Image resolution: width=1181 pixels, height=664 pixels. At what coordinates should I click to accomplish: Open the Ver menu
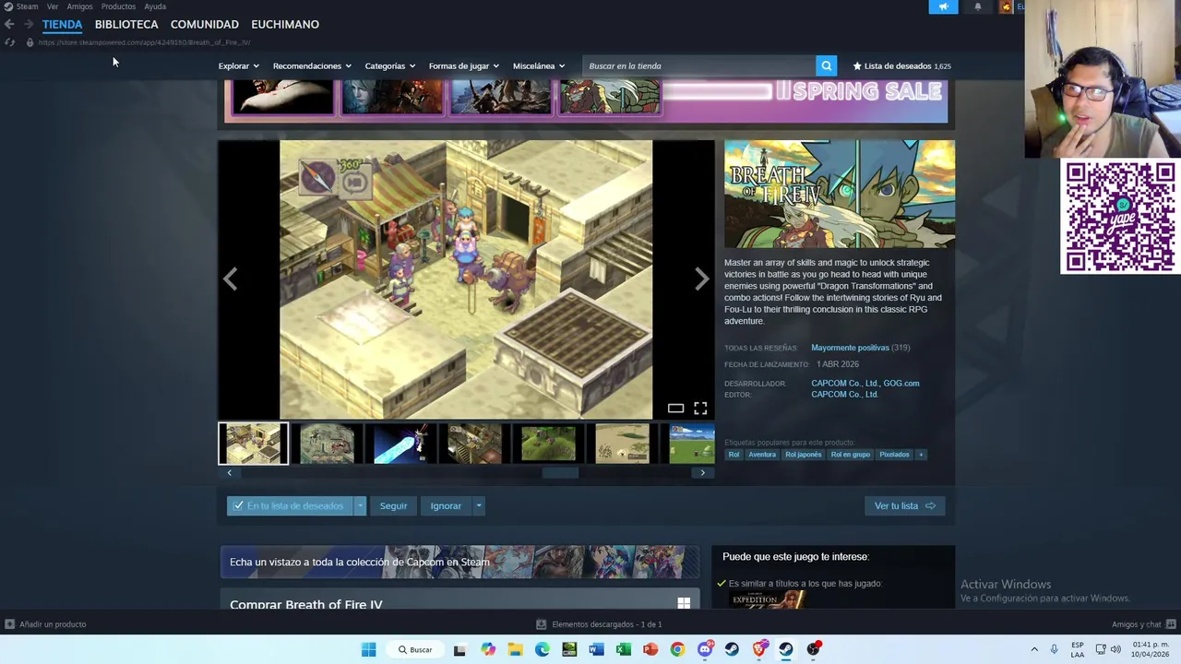click(53, 6)
